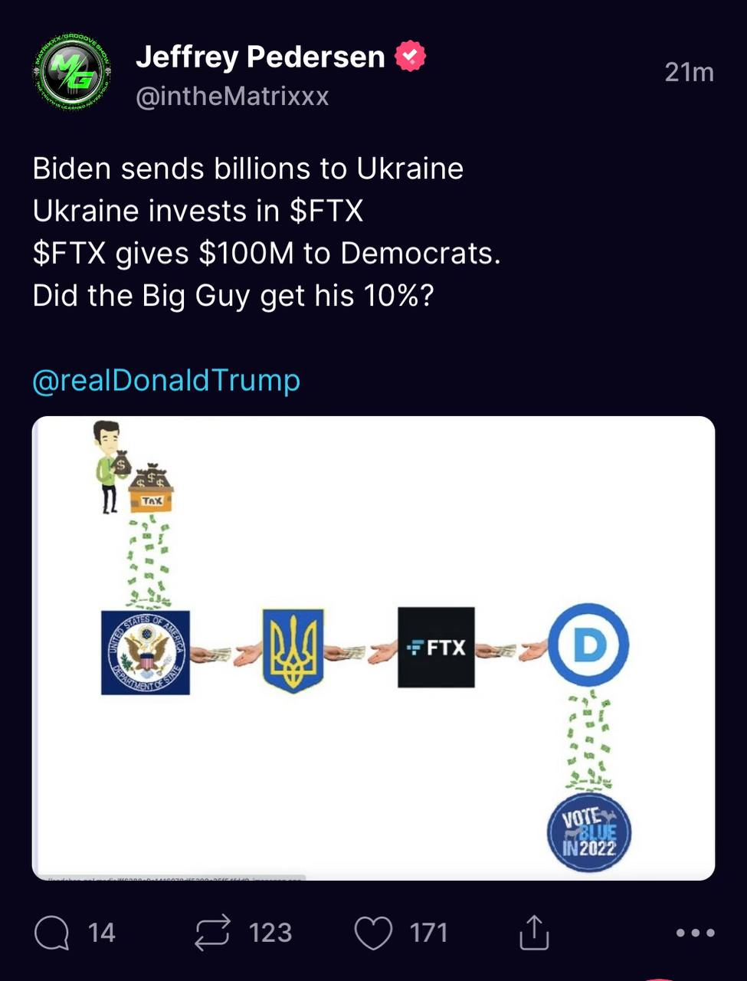
Task: Show the 123 reposts count
Action: coord(270,933)
